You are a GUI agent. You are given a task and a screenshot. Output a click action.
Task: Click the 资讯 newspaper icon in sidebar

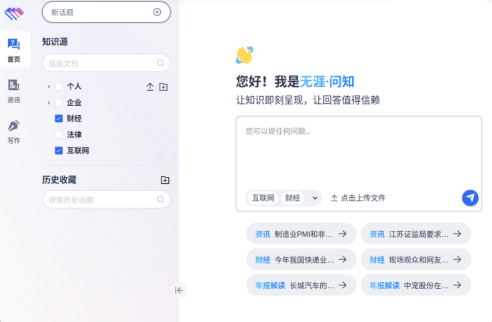click(x=14, y=85)
